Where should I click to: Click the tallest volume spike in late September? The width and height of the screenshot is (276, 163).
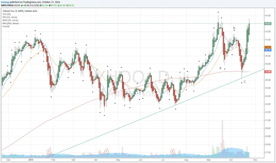click(222, 139)
